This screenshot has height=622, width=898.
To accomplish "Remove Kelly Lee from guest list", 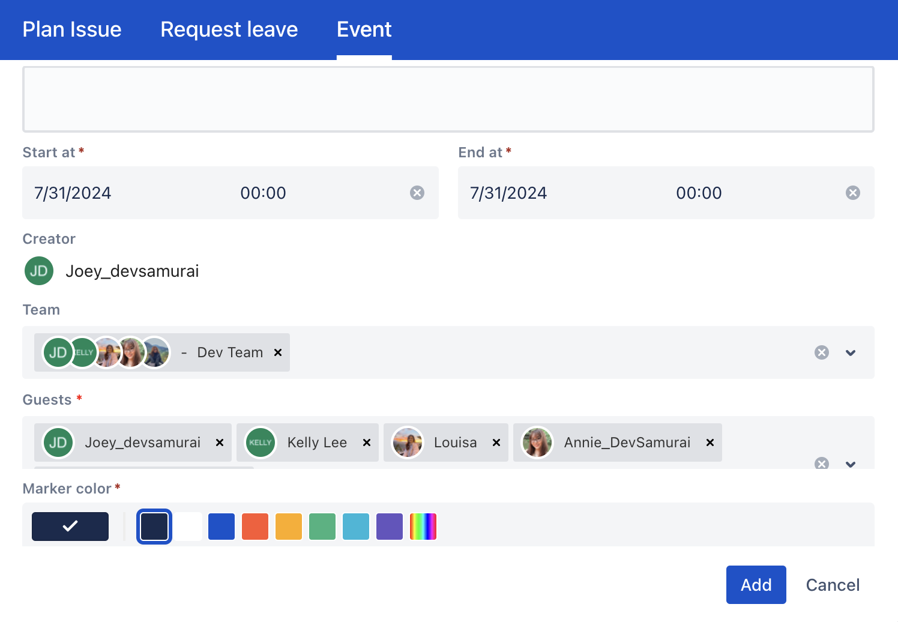I will point(367,442).
